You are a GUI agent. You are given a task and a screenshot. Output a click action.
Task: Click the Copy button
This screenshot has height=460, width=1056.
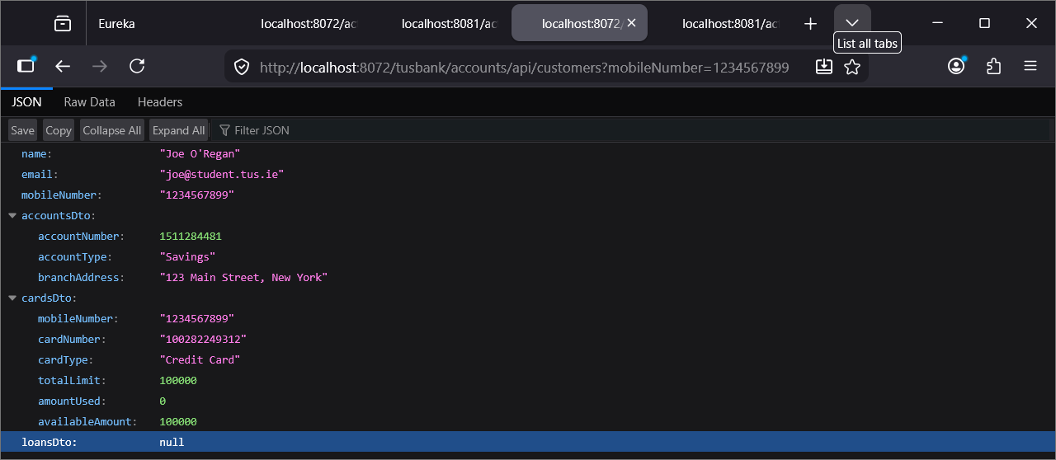59,130
